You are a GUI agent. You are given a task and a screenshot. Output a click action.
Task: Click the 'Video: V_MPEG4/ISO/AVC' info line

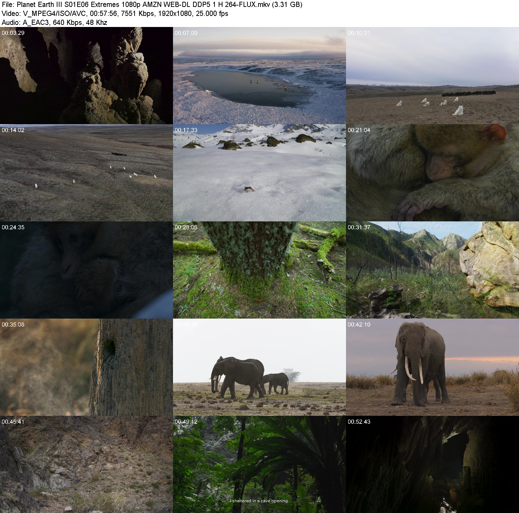point(115,13)
